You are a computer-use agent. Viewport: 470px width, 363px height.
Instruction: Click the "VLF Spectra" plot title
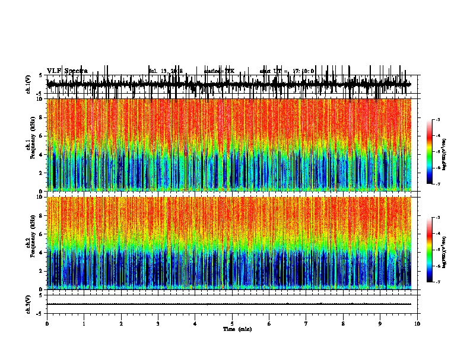point(67,71)
